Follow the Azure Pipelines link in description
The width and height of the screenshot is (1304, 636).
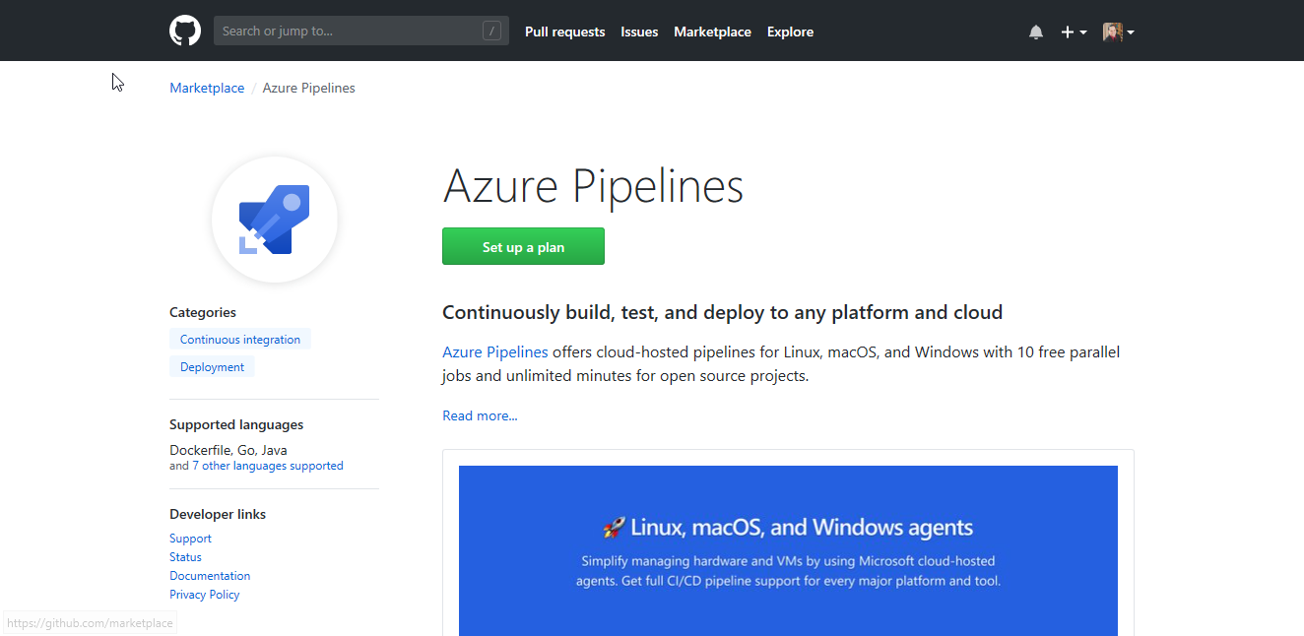point(494,351)
